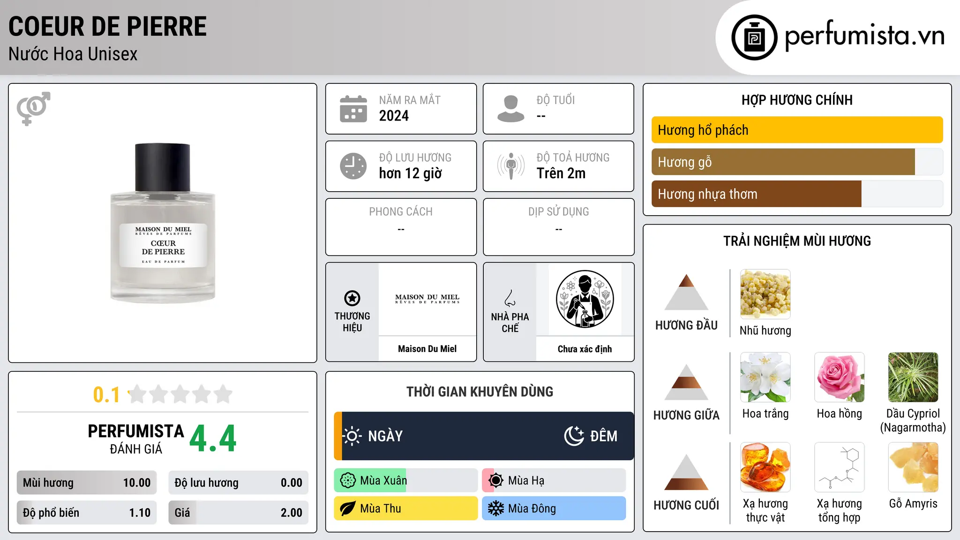Viewport: 960px width, 540px height.
Task: Click the sun icon next to Ngày
Action: click(x=352, y=436)
